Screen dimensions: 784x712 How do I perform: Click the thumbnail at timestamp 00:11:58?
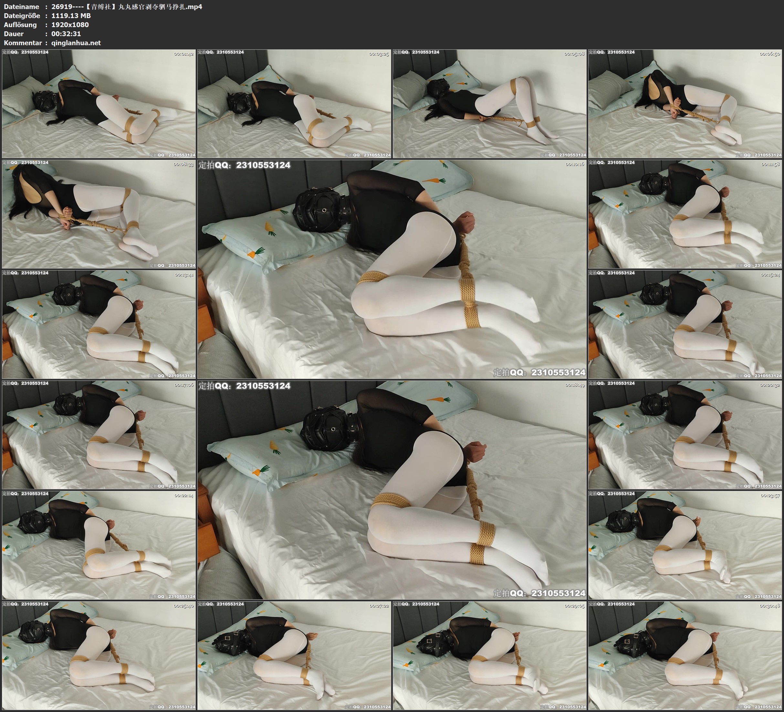(685, 214)
